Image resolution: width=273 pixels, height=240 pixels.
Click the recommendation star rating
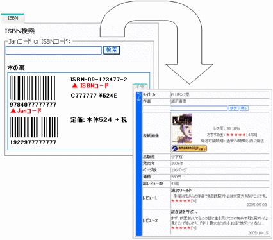pos(236,135)
